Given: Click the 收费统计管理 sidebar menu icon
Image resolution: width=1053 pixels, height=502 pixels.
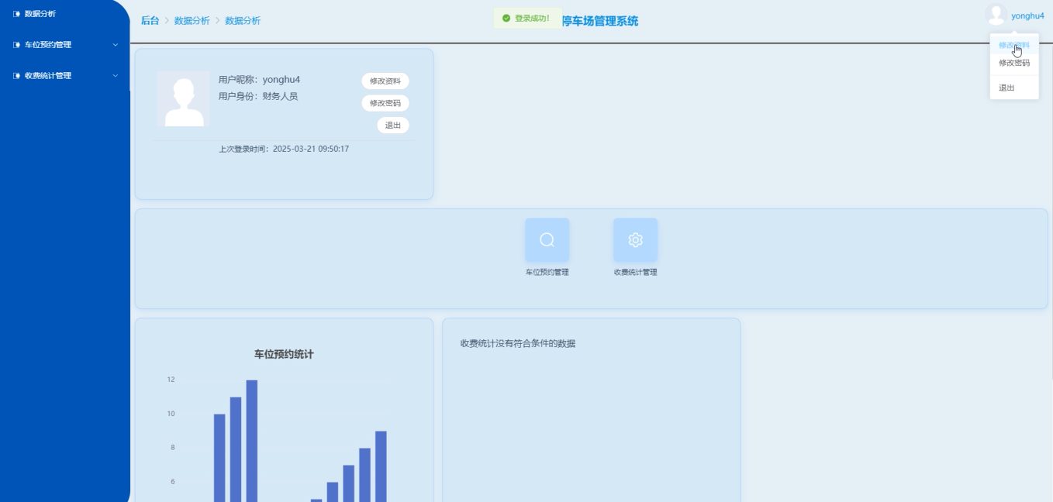Looking at the screenshot, I should pyautogui.click(x=17, y=76).
